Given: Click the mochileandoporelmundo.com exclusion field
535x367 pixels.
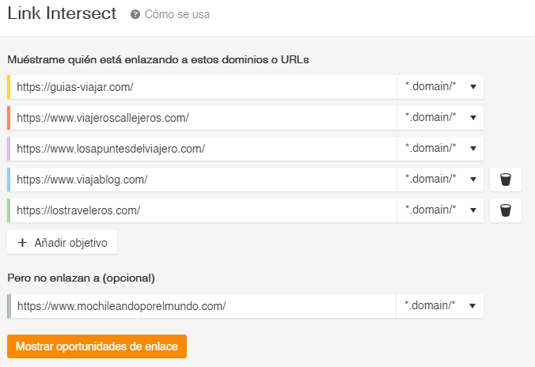Looking at the screenshot, I should [203, 306].
